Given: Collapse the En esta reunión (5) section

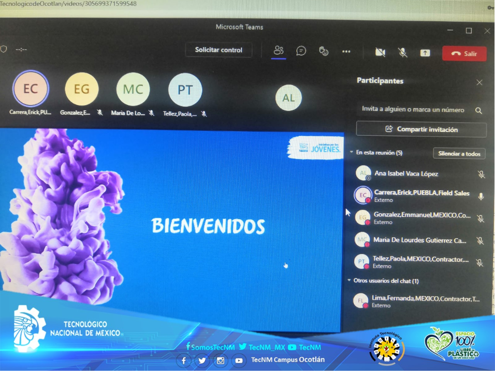Looking at the screenshot, I should coord(351,152).
